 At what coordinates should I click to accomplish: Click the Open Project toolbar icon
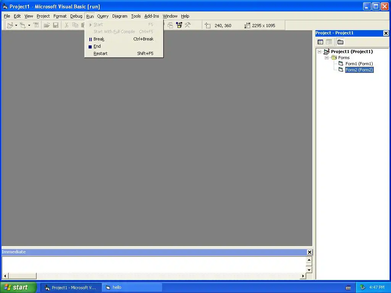pyautogui.click(x=47, y=25)
